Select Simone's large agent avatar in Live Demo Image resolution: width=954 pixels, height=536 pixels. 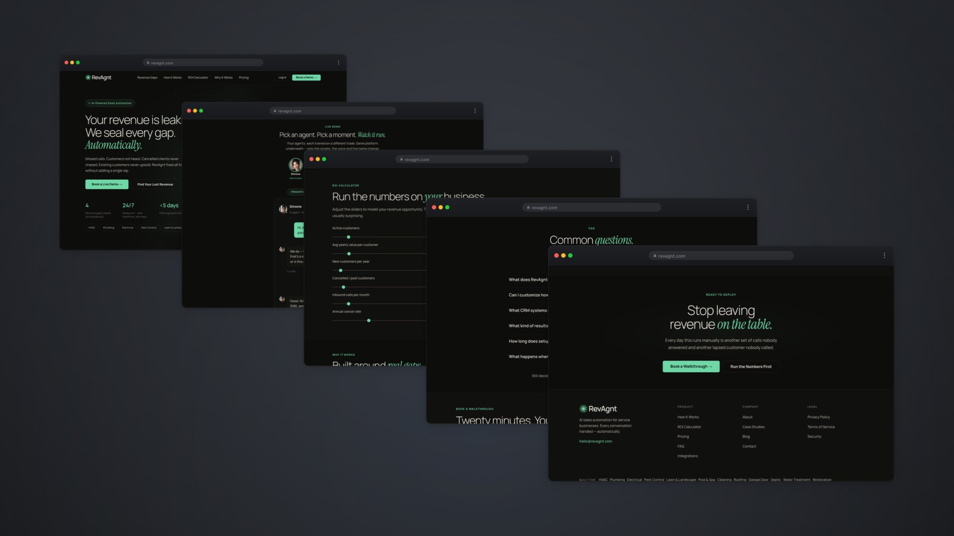[295, 164]
